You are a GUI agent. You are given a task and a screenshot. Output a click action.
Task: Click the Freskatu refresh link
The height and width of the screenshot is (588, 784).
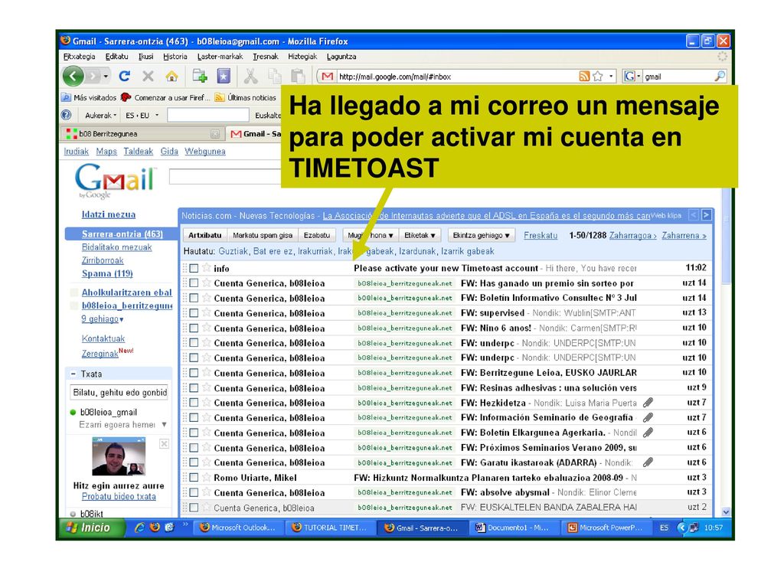click(541, 236)
